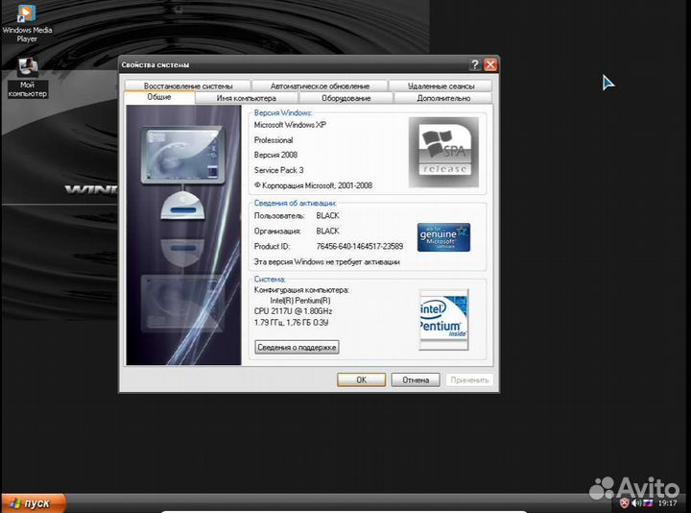Image resolution: width=691 pixels, height=513 pixels.
Task: Click the Intel Pentium inside logo
Action: tap(443, 319)
